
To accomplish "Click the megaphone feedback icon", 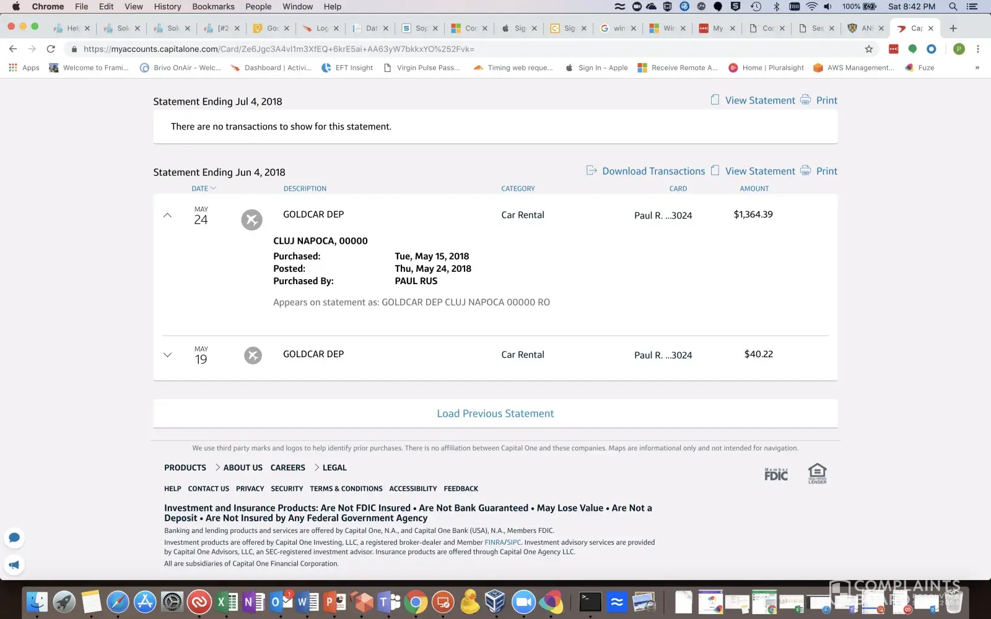I will click(14, 565).
